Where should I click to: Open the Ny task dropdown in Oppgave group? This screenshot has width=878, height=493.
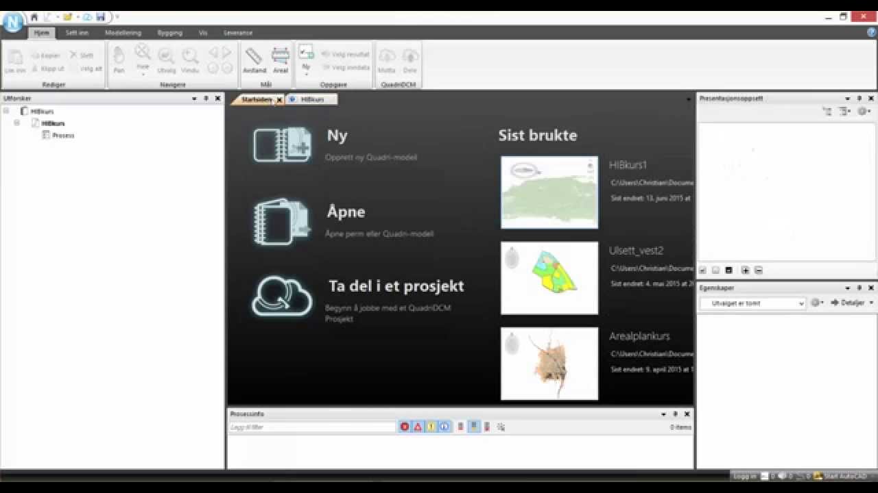click(x=306, y=74)
